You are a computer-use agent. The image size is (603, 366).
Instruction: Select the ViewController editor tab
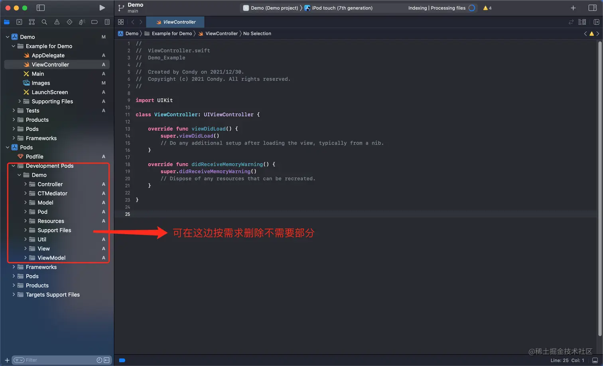175,22
